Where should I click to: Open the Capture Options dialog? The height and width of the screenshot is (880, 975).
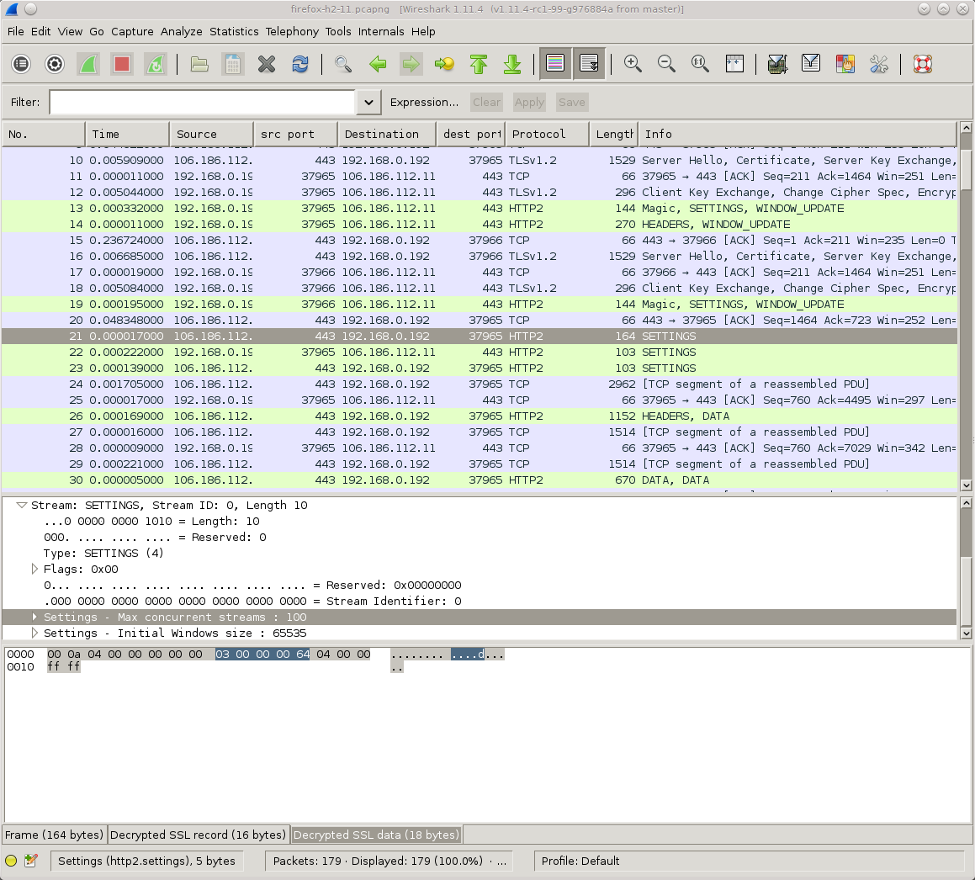(54, 63)
